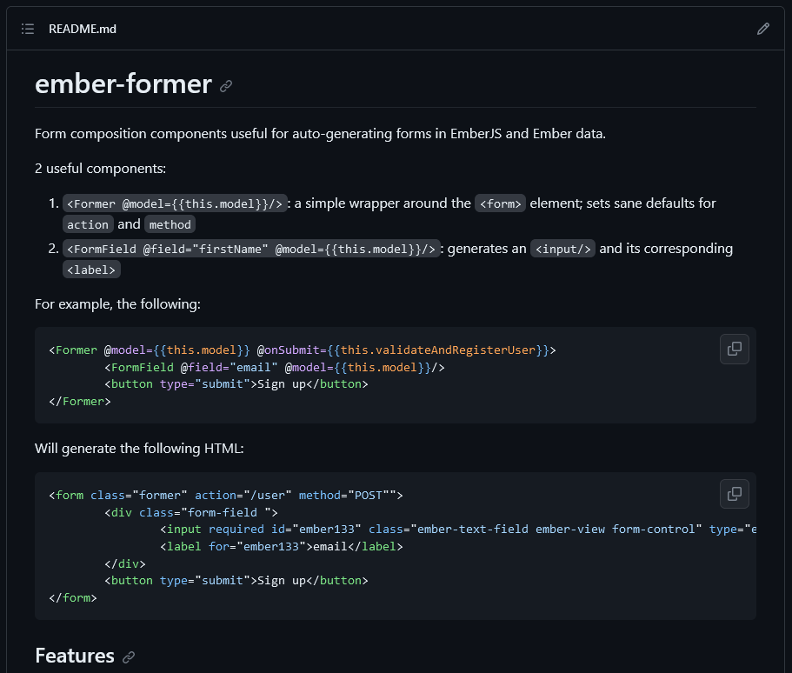This screenshot has width=792, height=673.
Task: Click the closing </Former> tag line
Action: pyautogui.click(x=80, y=401)
